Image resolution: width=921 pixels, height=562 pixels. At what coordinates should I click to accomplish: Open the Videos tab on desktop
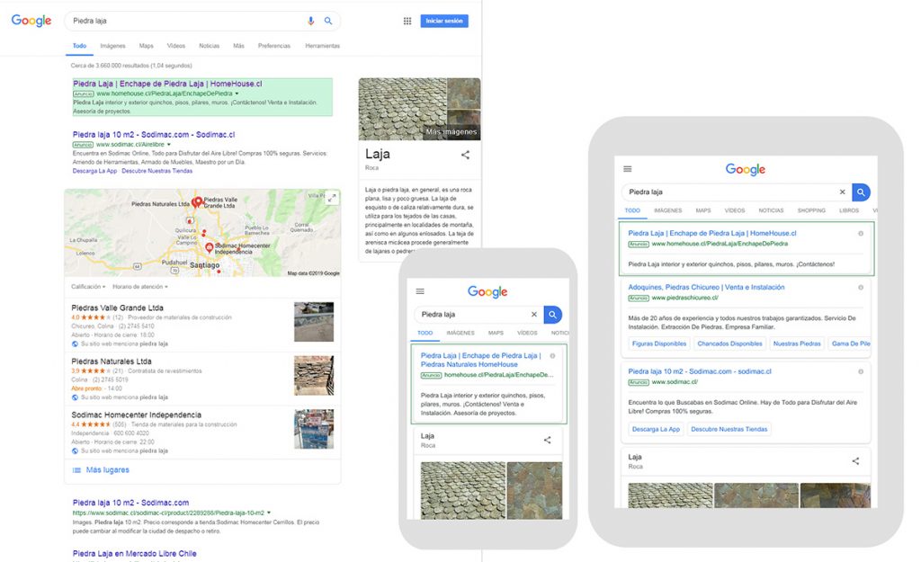[175, 46]
